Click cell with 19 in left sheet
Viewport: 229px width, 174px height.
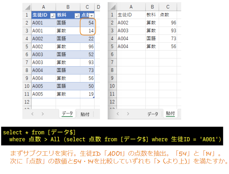87,94
